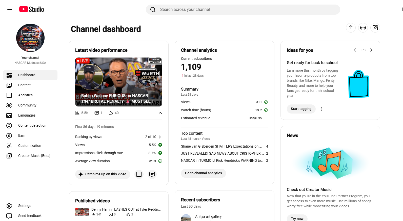Go to previous idea card
Screen dimensions: 403x221
tap(355, 50)
